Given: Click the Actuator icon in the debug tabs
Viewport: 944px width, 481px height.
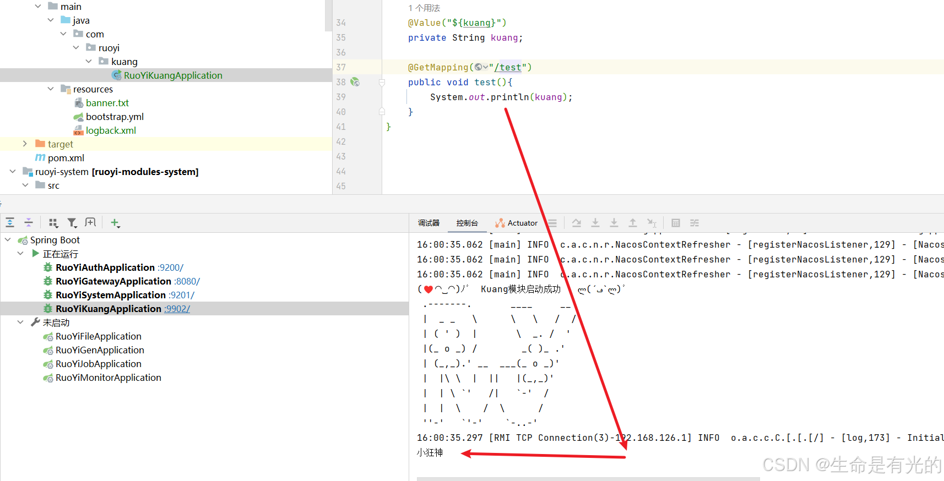Looking at the screenshot, I should 500,223.
